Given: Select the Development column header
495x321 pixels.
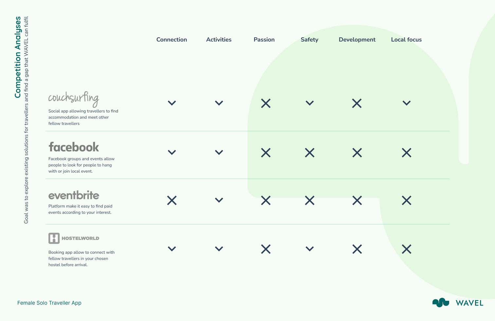Looking at the screenshot, I should coord(357,40).
